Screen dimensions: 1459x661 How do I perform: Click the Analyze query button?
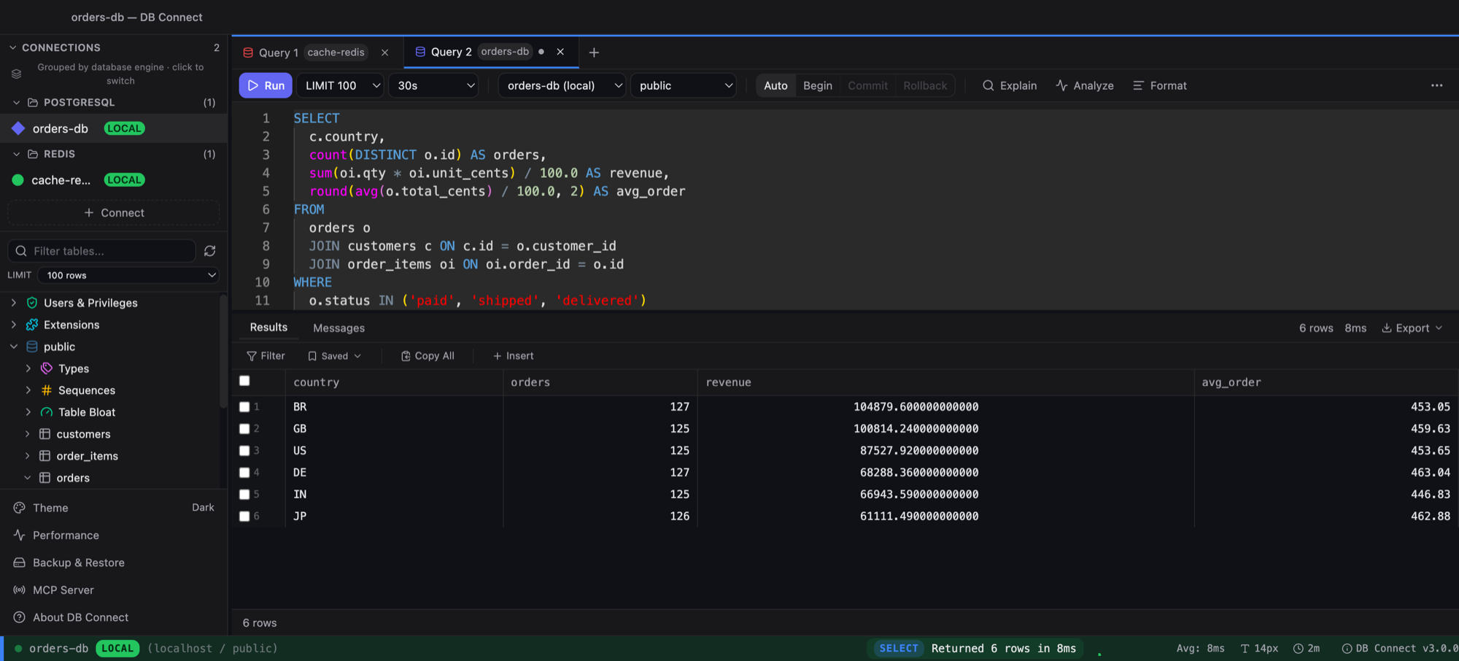click(1085, 85)
